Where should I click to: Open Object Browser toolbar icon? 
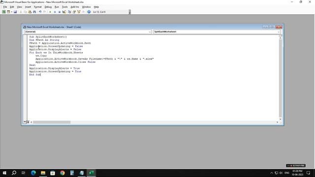(x=79, y=12)
